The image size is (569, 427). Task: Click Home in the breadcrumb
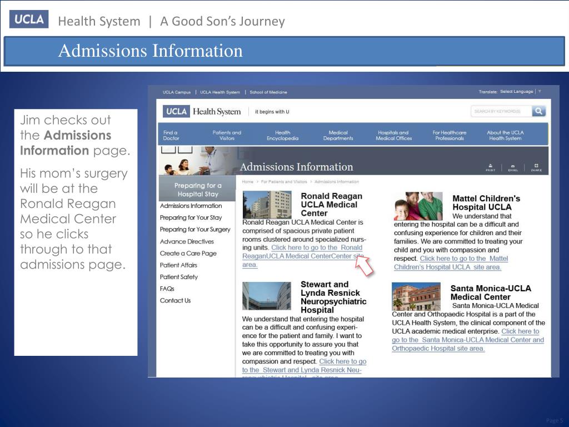tap(247, 182)
